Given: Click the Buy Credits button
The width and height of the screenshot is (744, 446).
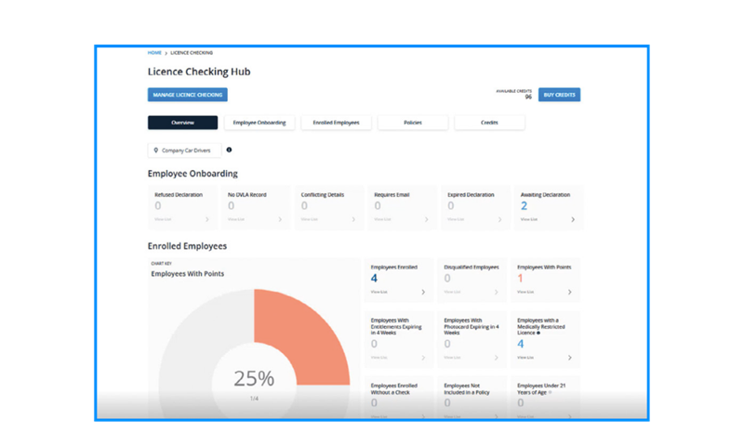Looking at the screenshot, I should coord(559,95).
